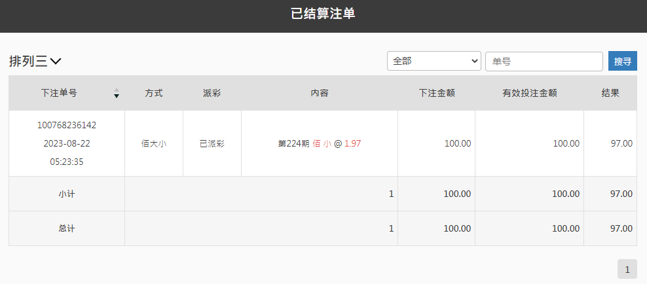Click the 派彩 column header
The width and height of the screenshot is (647, 284).
212,93
